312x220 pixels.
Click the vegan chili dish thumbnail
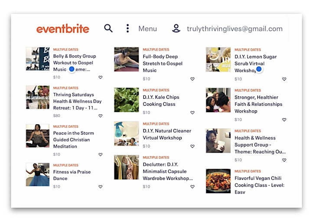click(x=218, y=181)
